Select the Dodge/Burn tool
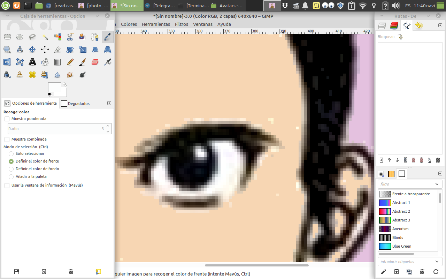 click(83, 75)
